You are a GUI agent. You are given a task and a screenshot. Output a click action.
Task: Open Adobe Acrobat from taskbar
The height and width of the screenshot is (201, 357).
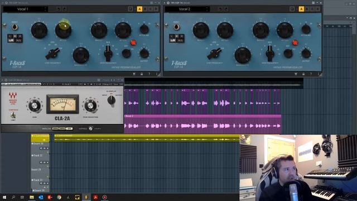click(x=95, y=197)
